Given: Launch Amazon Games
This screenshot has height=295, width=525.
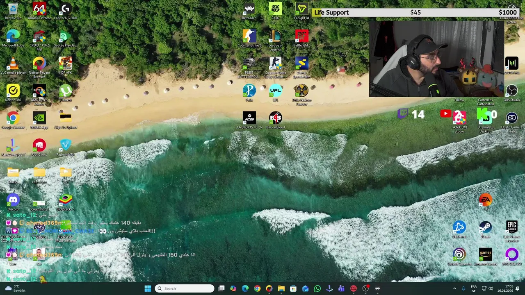Looking at the screenshot, I should pos(485,257).
